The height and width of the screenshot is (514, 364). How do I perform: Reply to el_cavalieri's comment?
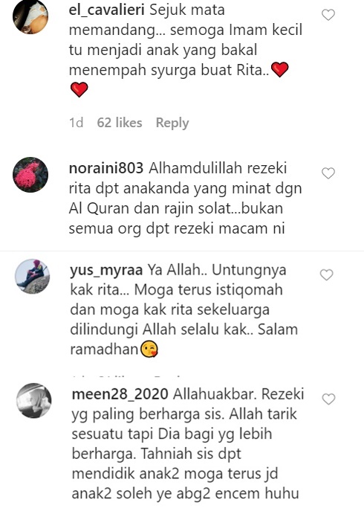coord(172,123)
